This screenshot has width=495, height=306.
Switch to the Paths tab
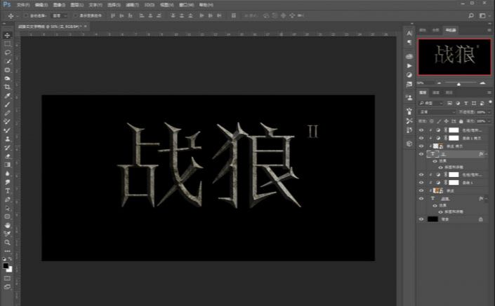[449, 92]
